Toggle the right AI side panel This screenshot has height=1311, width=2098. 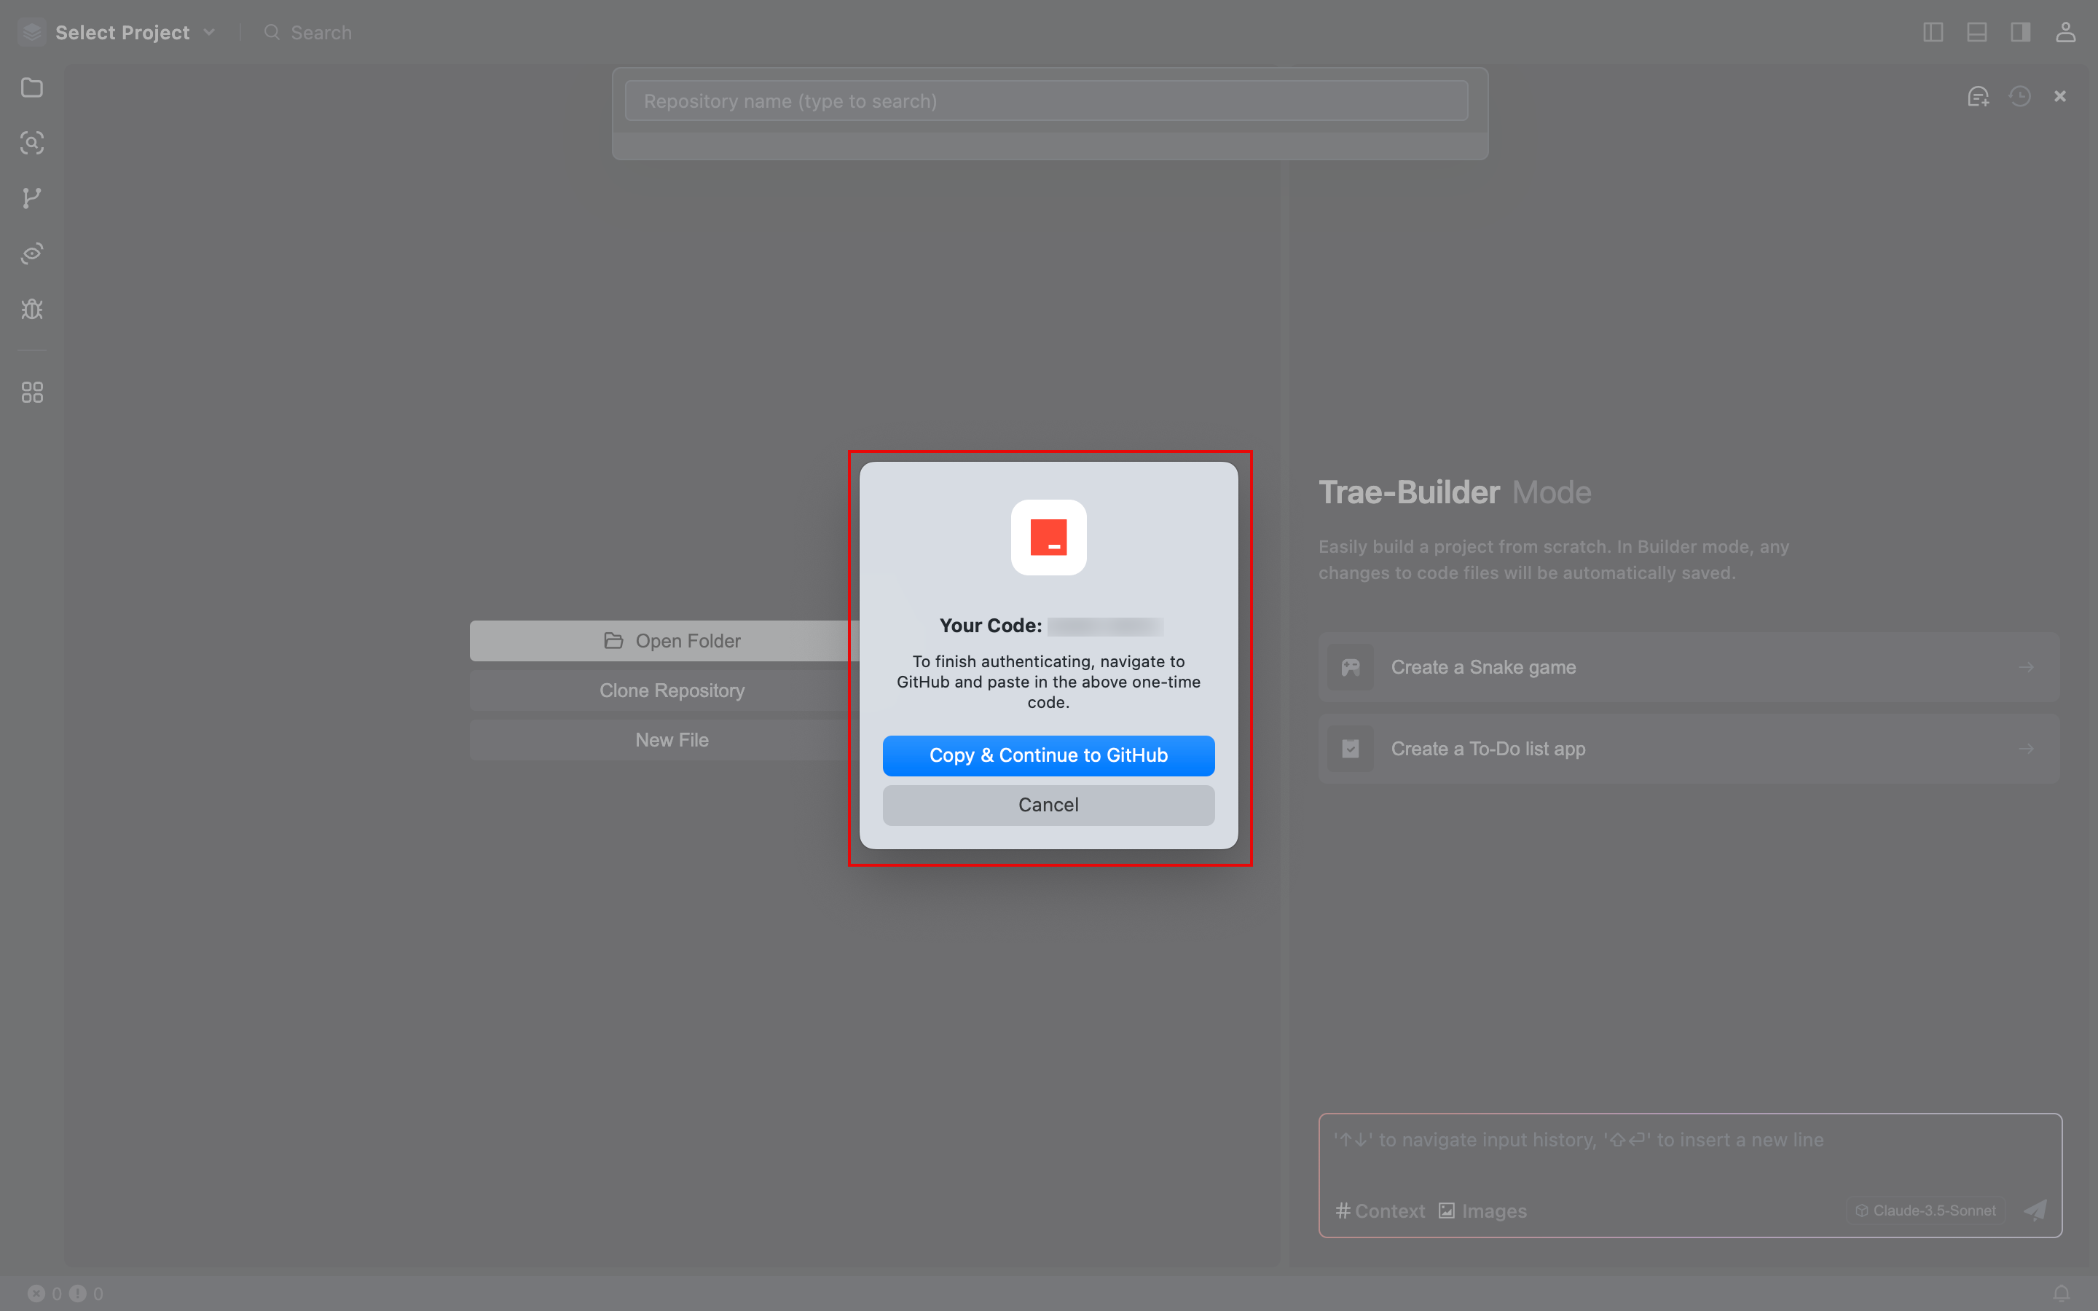pos(2020,33)
